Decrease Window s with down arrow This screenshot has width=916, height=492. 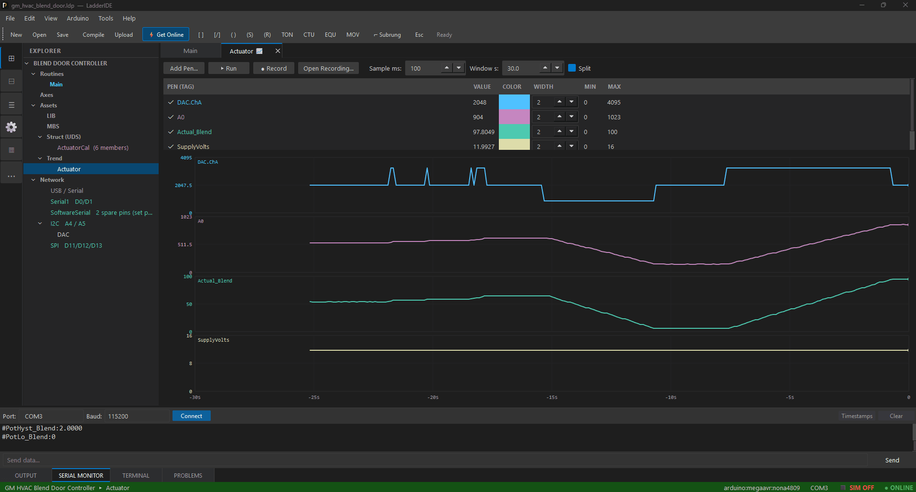pos(557,68)
